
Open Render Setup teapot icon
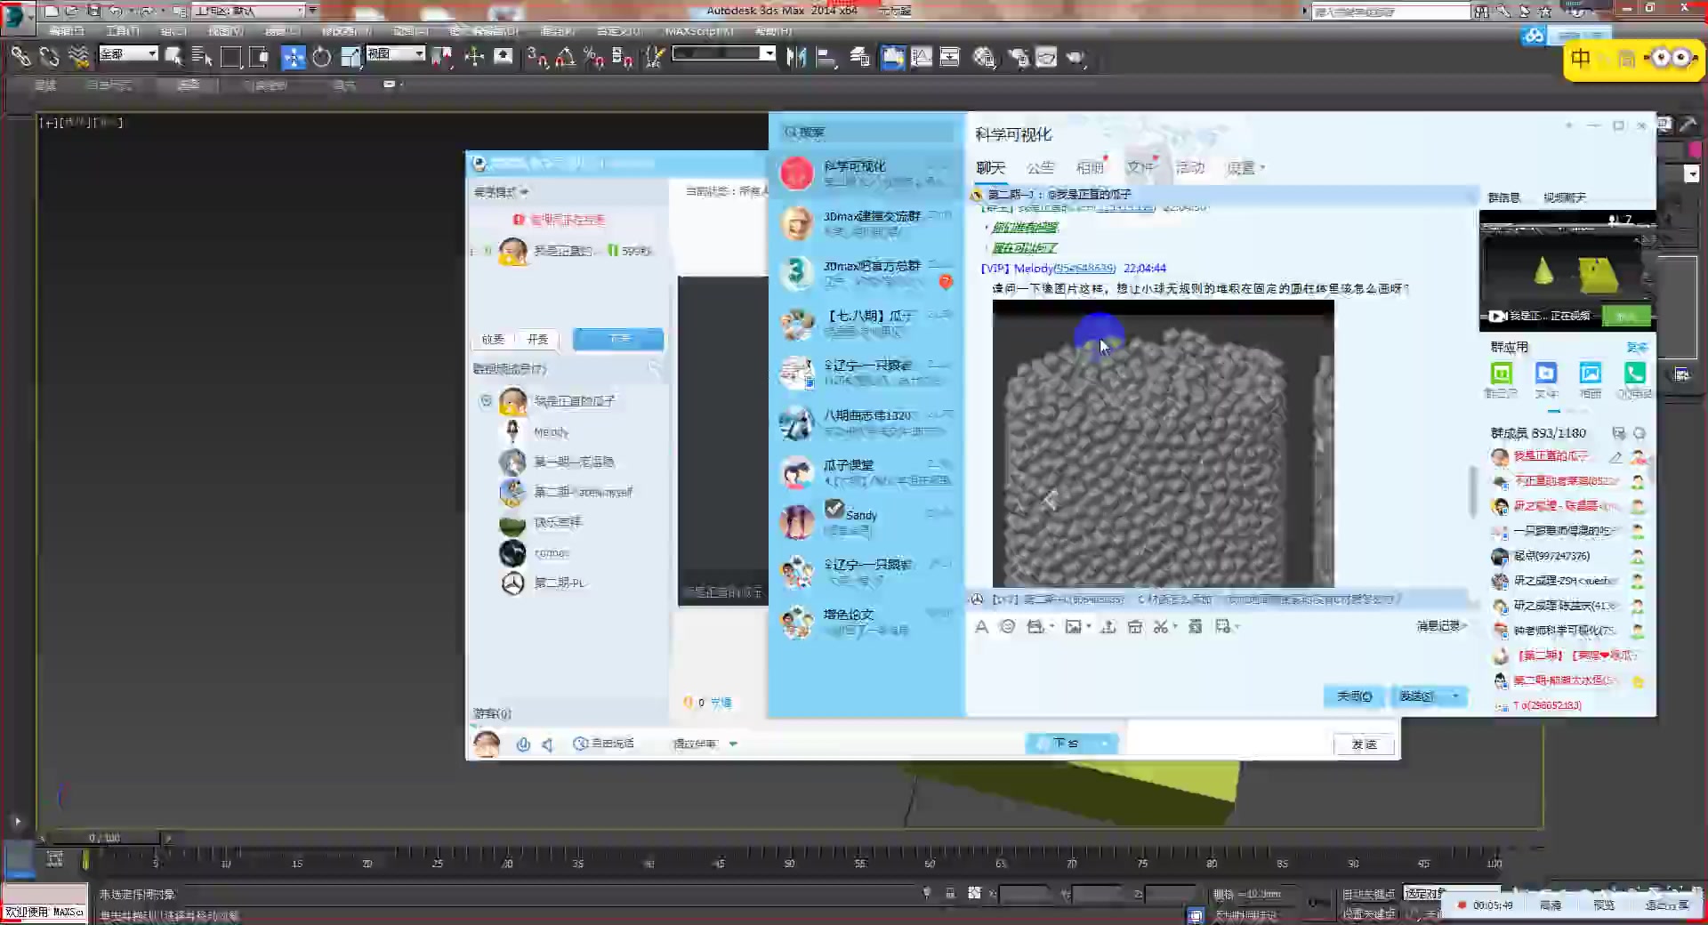click(x=1019, y=58)
